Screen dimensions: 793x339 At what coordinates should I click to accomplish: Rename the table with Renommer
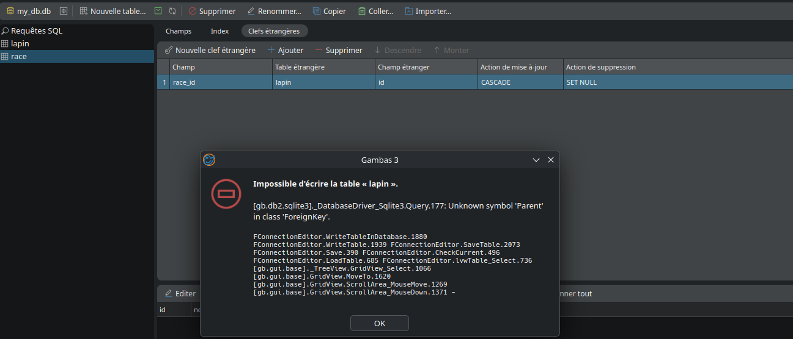coord(274,11)
